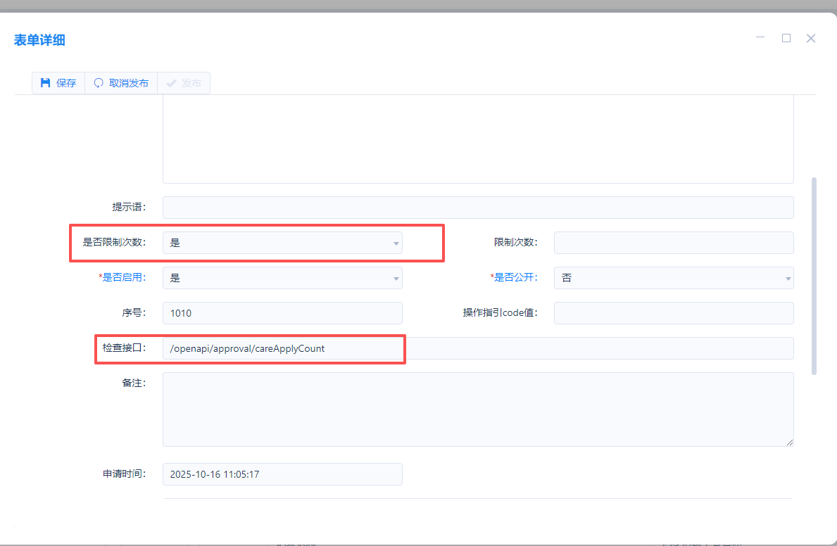The width and height of the screenshot is (837, 546).
Task: Click the 备注 textarea resize handle
Action: (790, 443)
